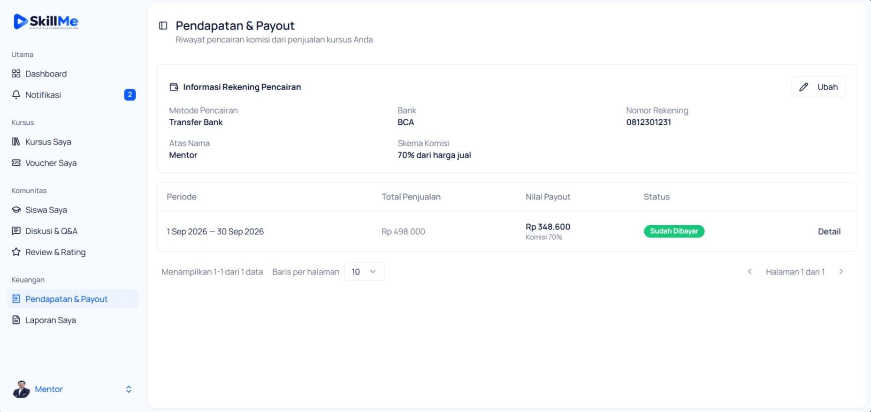Viewport: 871px width, 412px height.
Task: Click the Ubah button label
Action: tap(827, 87)
